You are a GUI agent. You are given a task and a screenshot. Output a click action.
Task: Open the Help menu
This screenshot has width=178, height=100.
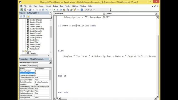pyautogui.click(x=90, y=6)
